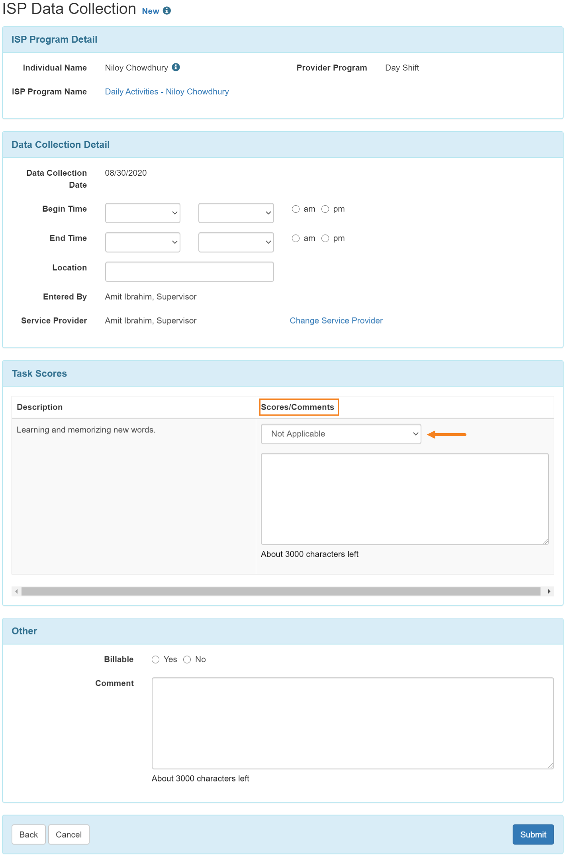Select am for Begin Time
Screen dimensions: 566x856
click(296, 209)
